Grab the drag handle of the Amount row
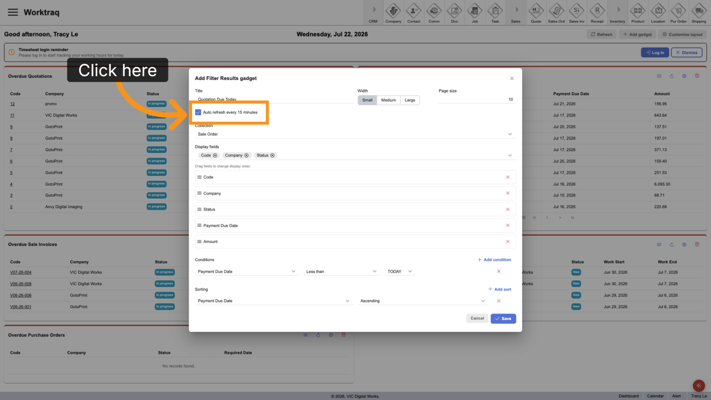 coord(199,241)
